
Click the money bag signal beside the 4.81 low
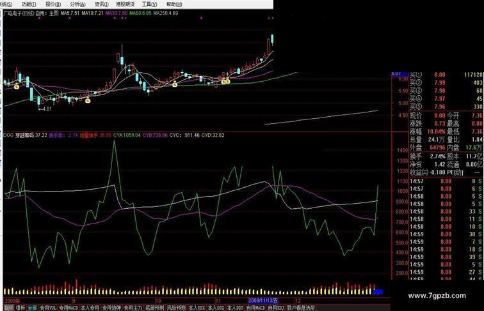click(x=88, y=100)
